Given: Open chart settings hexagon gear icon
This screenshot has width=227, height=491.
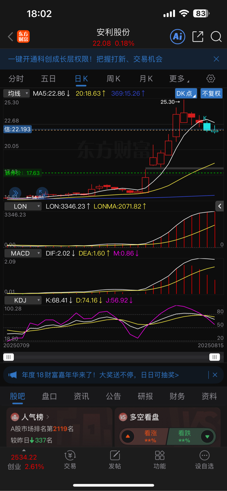Looking at the screenshot, I should (211, 79).
